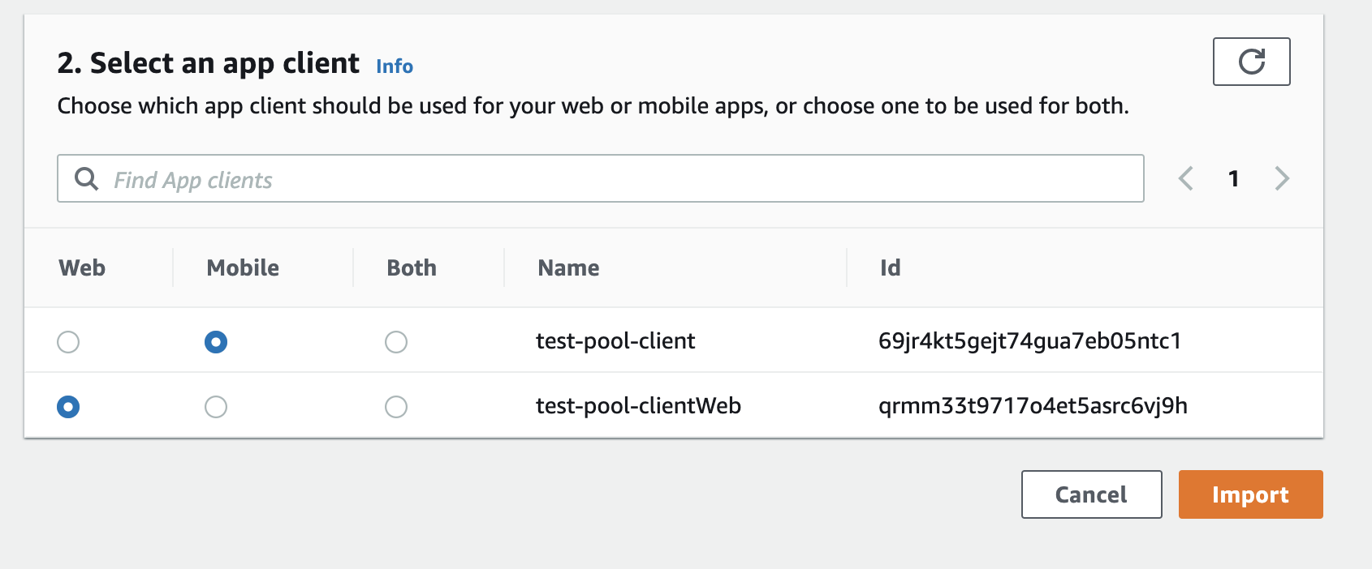Click the Import button
This screenshot has width=1372, height=569.
(1250, 494)
